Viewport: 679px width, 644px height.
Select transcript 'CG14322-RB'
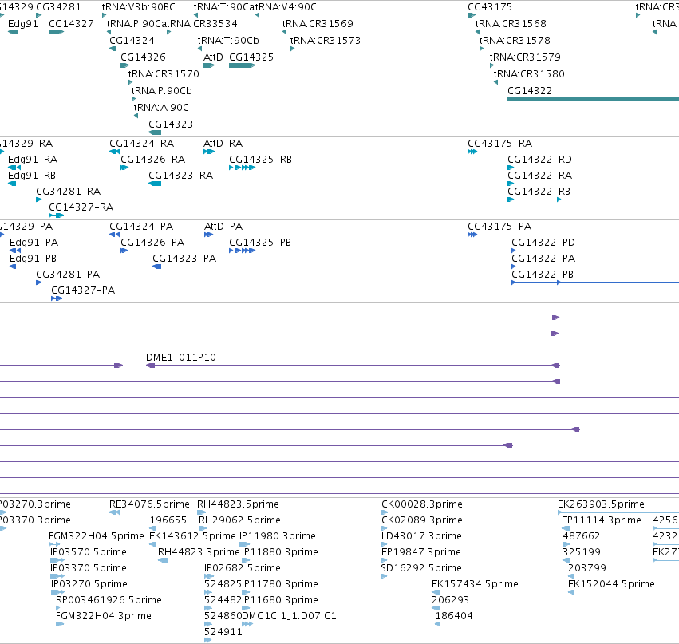click(539, 191)
